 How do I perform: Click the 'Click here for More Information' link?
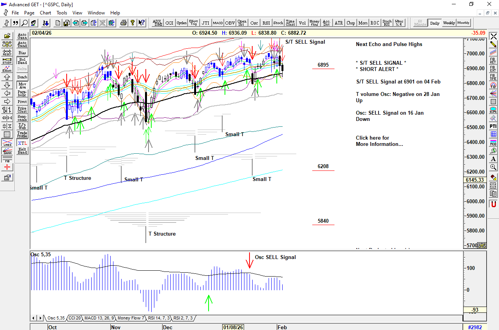tap(379, 141)
